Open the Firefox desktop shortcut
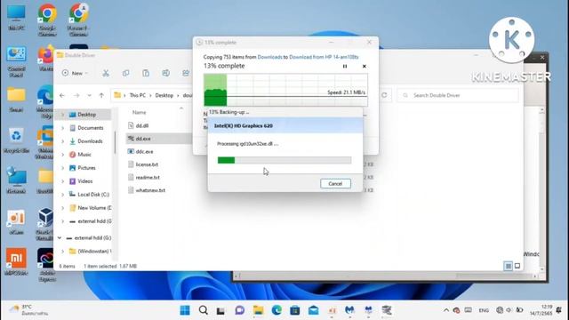Viewport: 569px width, 320px height. click(45, 58)
